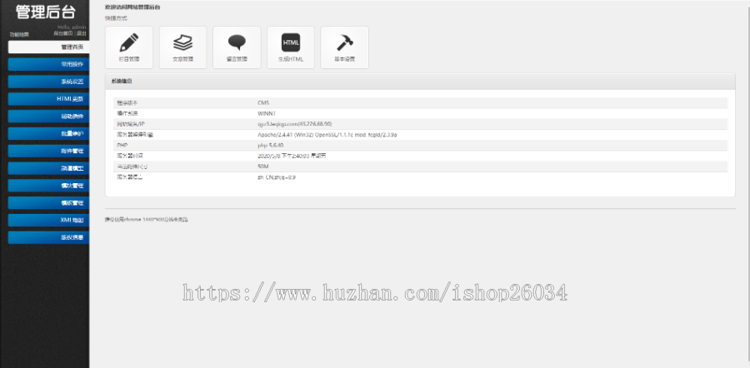Click the 生成HTML shortcut icon

tap(291, 47)
